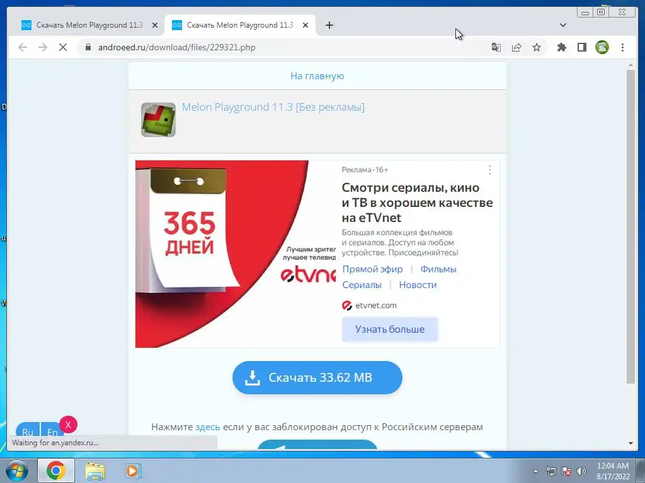
Task: Open the Сериалы ad link
Action: coord(362,285)
